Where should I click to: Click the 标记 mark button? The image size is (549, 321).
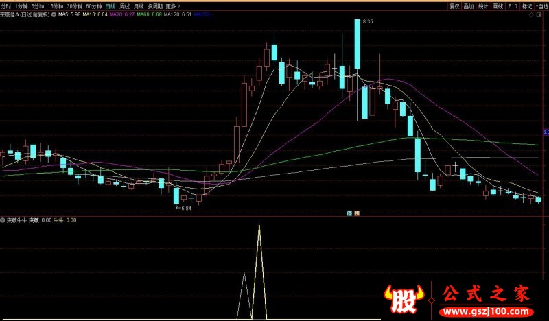527,6
